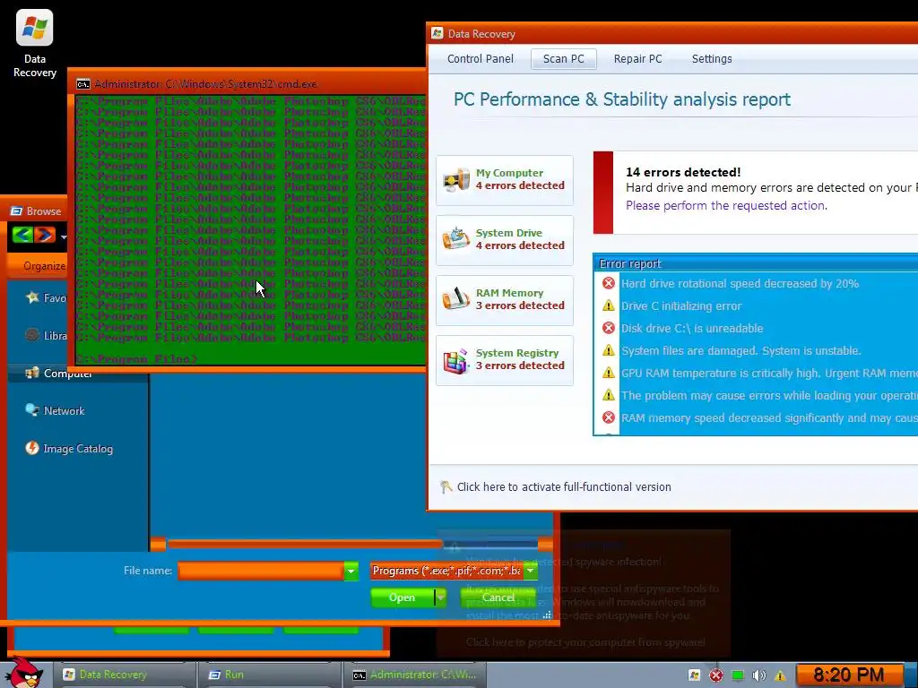Image resolution: width=918 pixels, height=688 pixels.
Task: Click warning icon for GPU RAM temperature
Action: (x=609, y=373)
